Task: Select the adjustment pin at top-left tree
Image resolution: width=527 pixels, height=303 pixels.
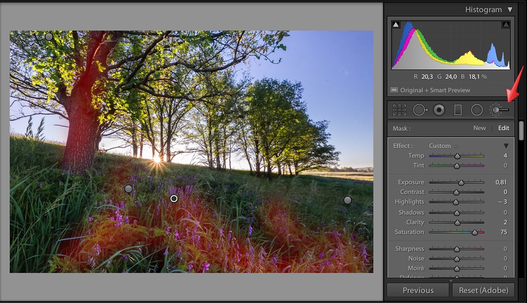Action: [49, 37]
